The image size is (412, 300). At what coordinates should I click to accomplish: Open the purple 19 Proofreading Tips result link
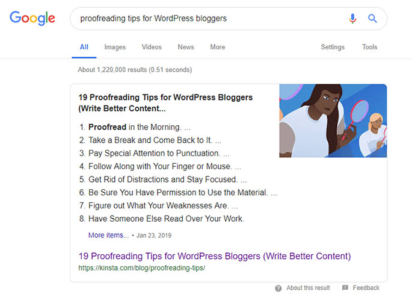click(215, 256)
